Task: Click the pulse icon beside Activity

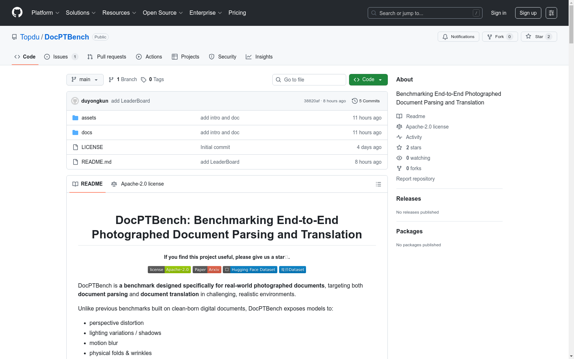Action: pyautogui.click(x=399, y=137)
